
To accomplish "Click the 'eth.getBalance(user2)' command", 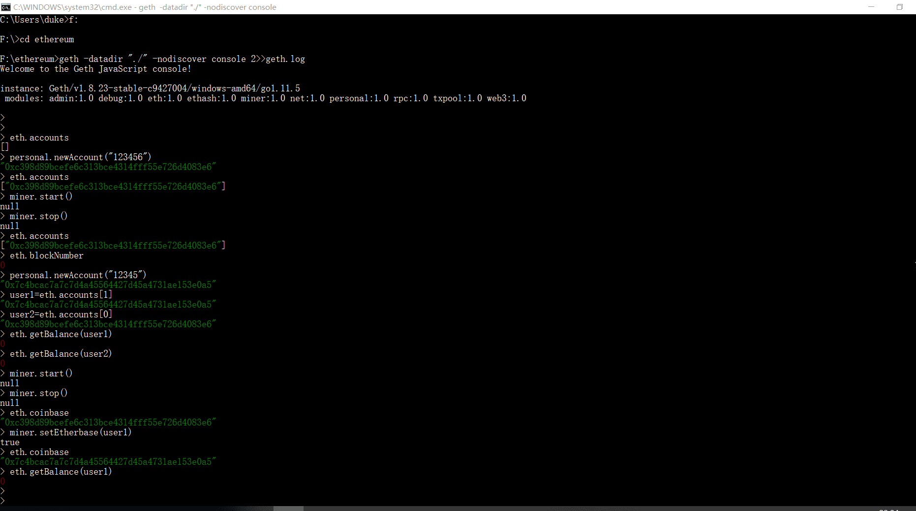I will [61, 354].
